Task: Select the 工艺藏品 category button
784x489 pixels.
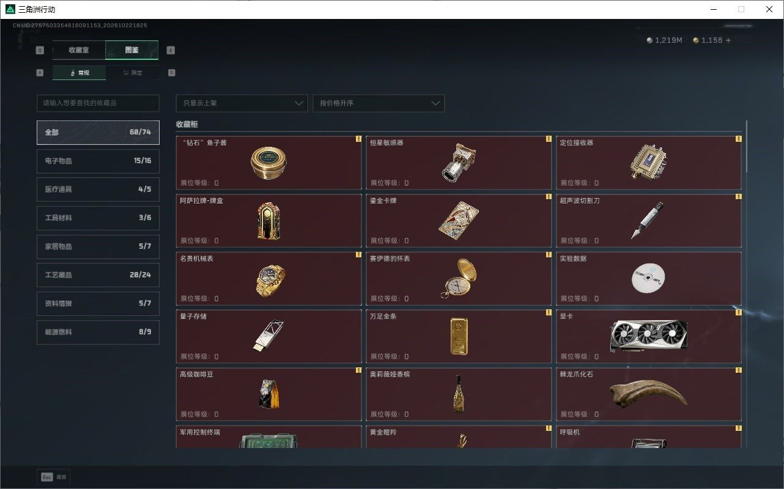Action: (x=98, y=275)
